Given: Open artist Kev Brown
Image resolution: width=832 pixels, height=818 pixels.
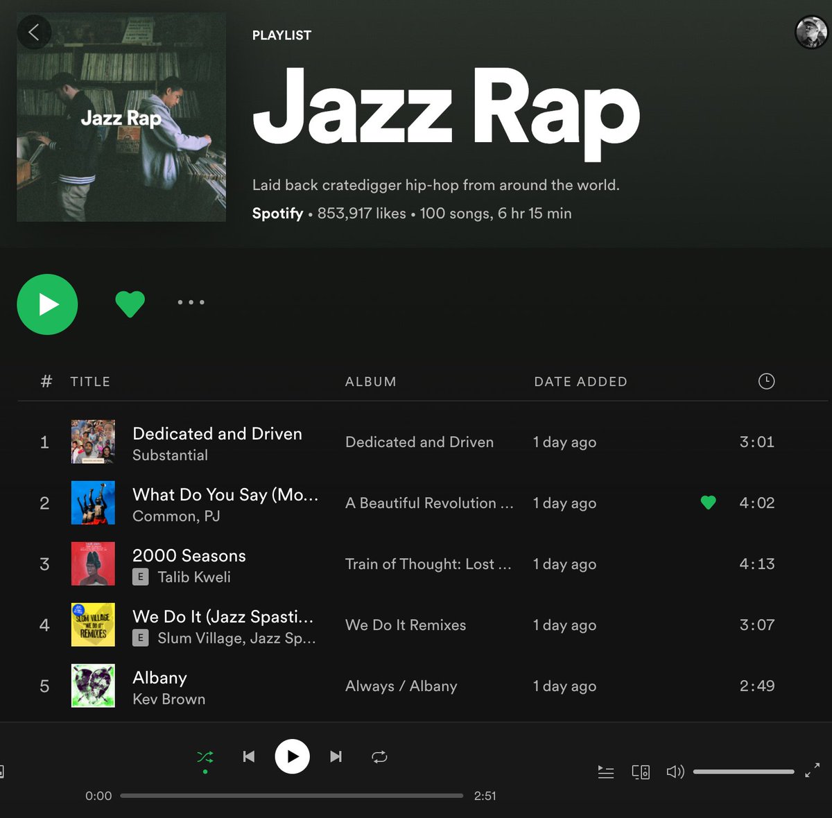Looking at the screenshot, I should 168,699.
